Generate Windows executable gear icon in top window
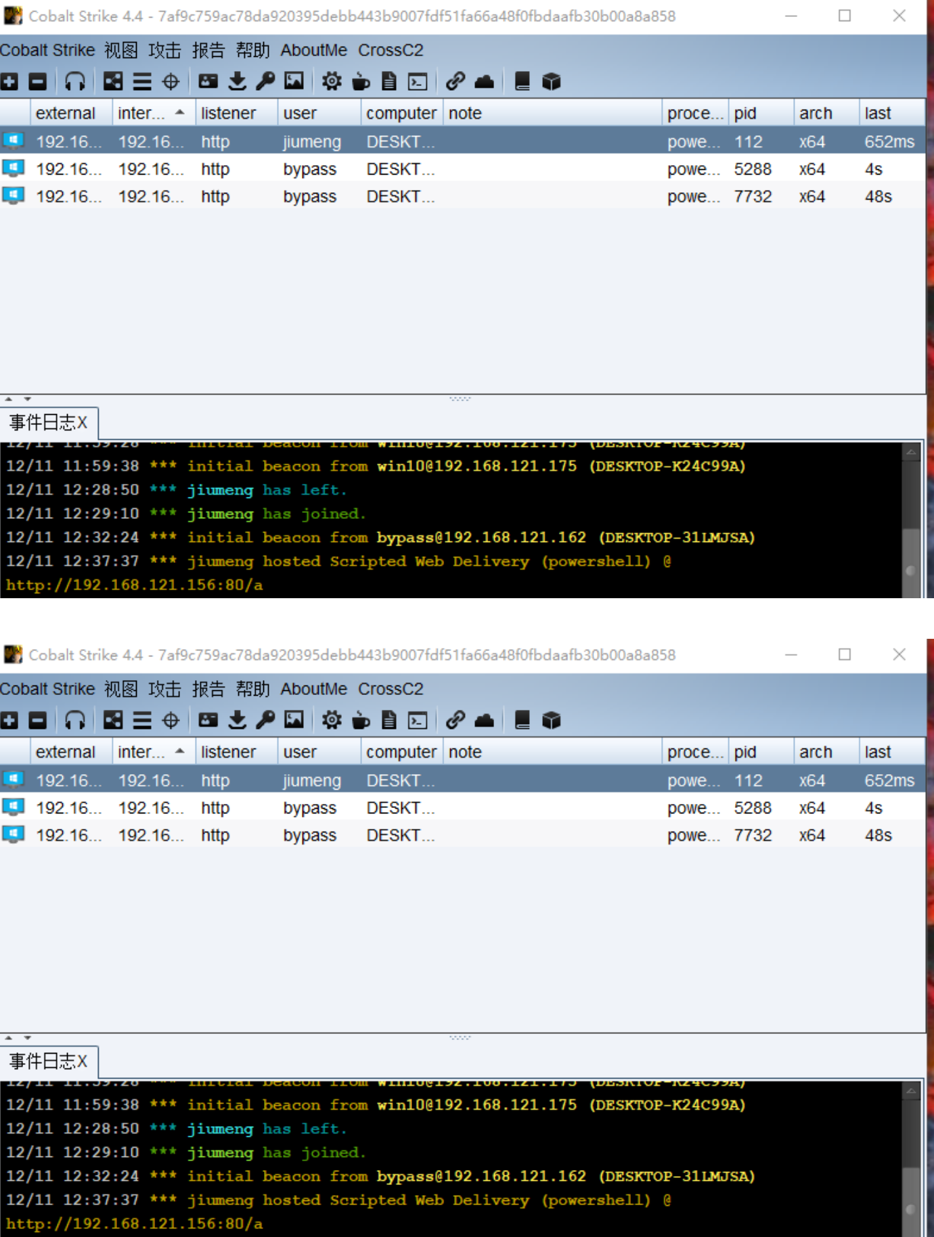934x1237 pixels. [332, 82]
